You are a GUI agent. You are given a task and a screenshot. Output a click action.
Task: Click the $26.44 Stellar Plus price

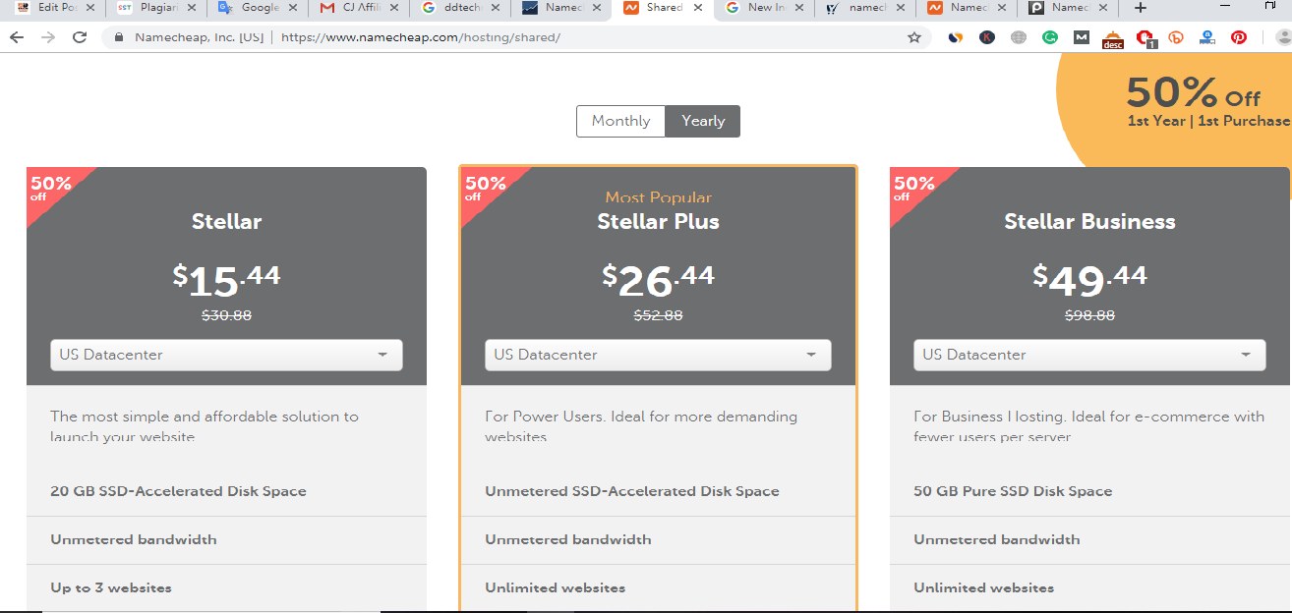(x=658, y=280)
